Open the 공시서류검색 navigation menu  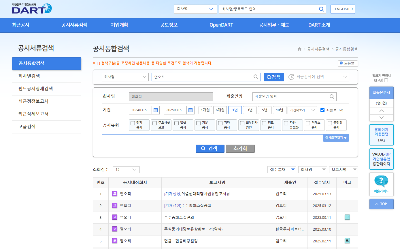coord(74,25)
